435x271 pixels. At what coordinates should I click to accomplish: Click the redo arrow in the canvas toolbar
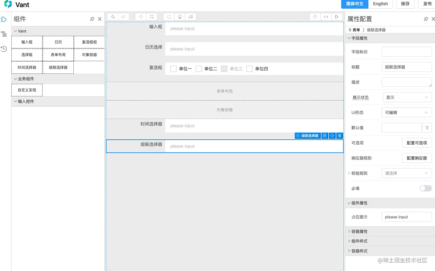[124, 17]
